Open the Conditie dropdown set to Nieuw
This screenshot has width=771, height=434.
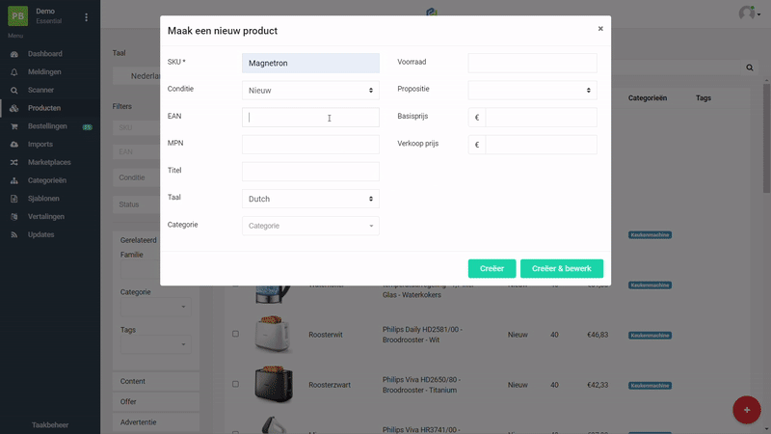click(310, 90)
